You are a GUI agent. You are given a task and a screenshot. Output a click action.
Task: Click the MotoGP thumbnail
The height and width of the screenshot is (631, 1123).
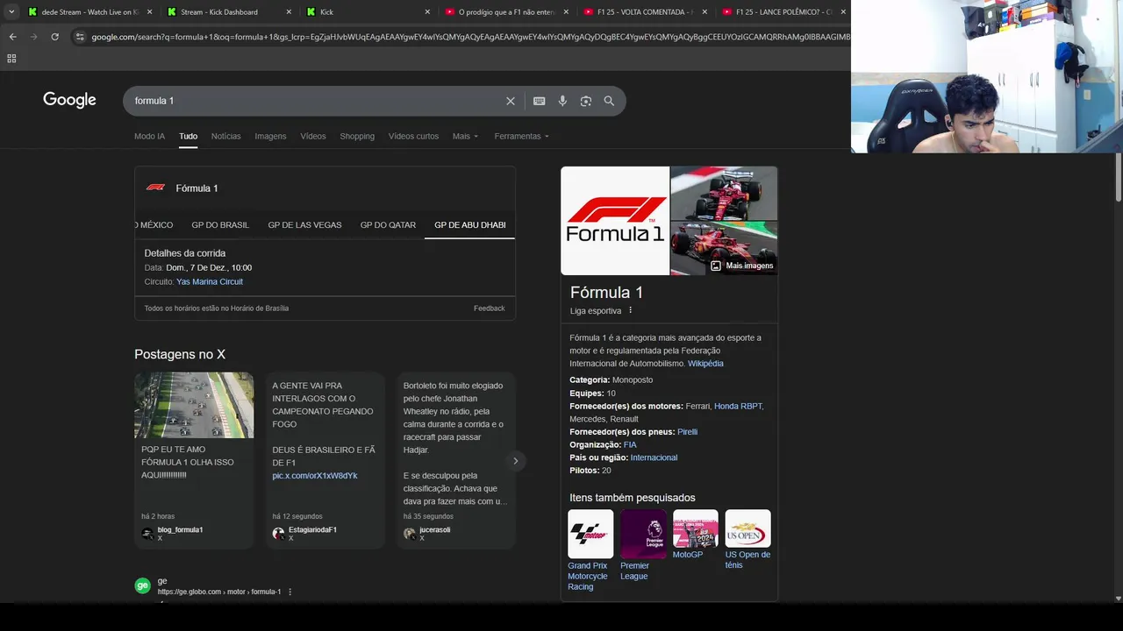click(696, 528)
